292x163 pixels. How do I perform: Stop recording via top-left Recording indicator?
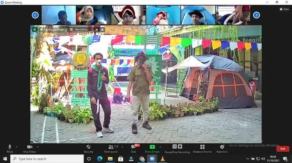(102, 29)
